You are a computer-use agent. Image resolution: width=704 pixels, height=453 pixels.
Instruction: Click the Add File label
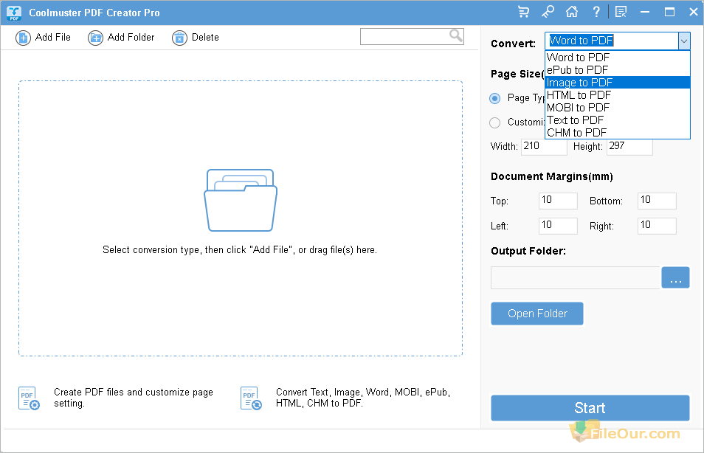[53, 38]
